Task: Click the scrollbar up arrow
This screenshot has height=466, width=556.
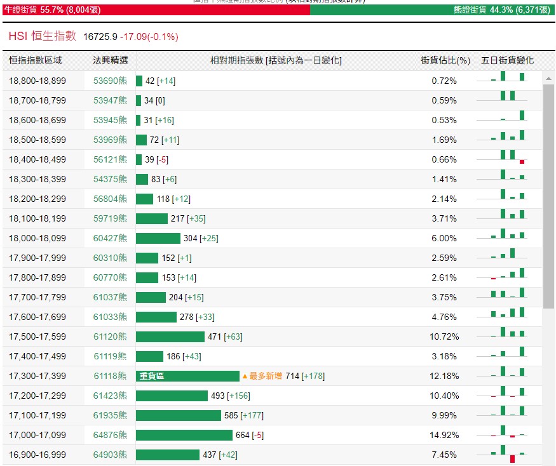Action: [548, 77]
